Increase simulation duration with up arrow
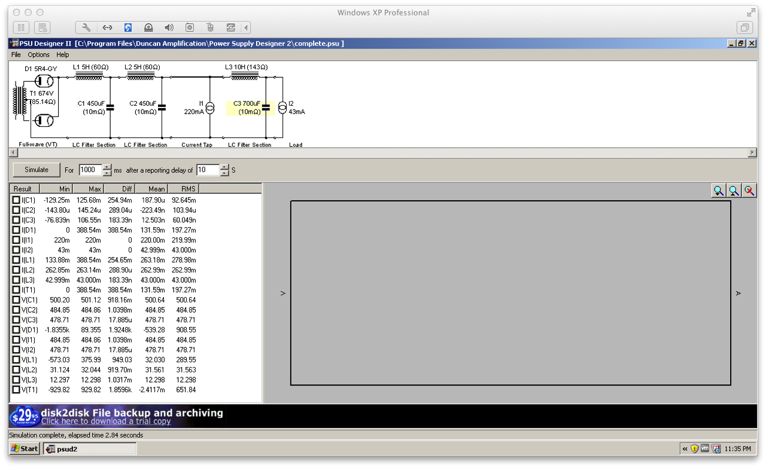 107,167
